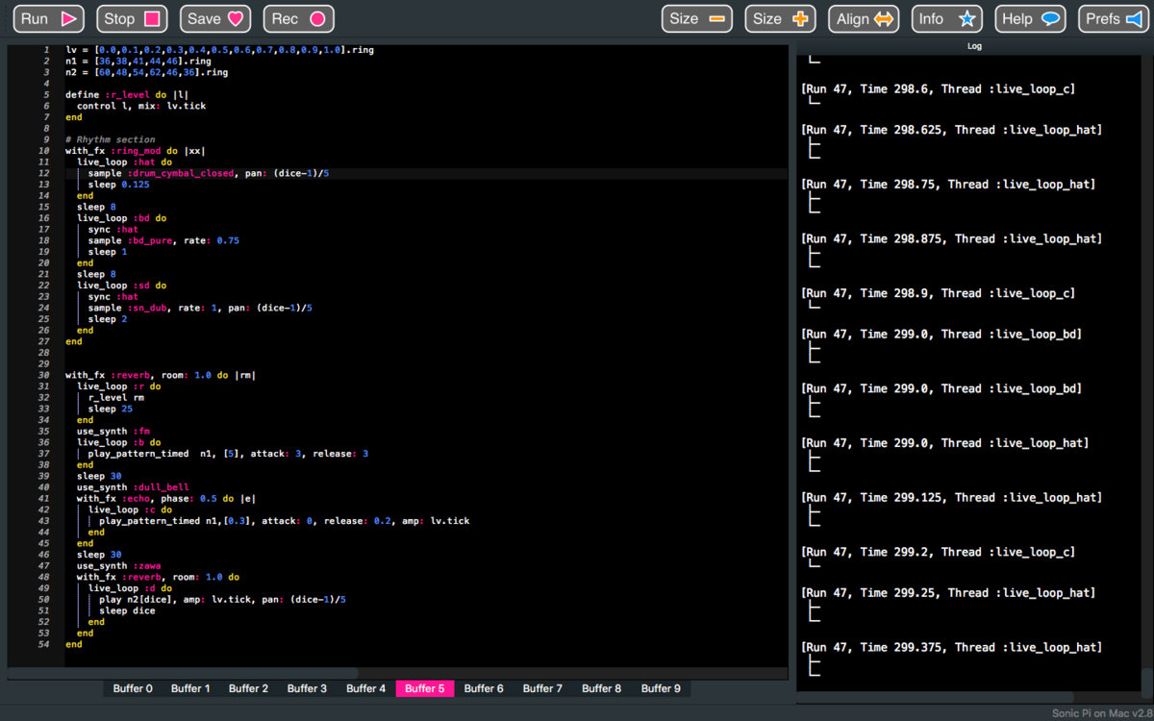Image resolution: width=1154 pixels, height=721 pixels.
Task: Save the buffer with the heart icon
Action: (x=216, y=19)
